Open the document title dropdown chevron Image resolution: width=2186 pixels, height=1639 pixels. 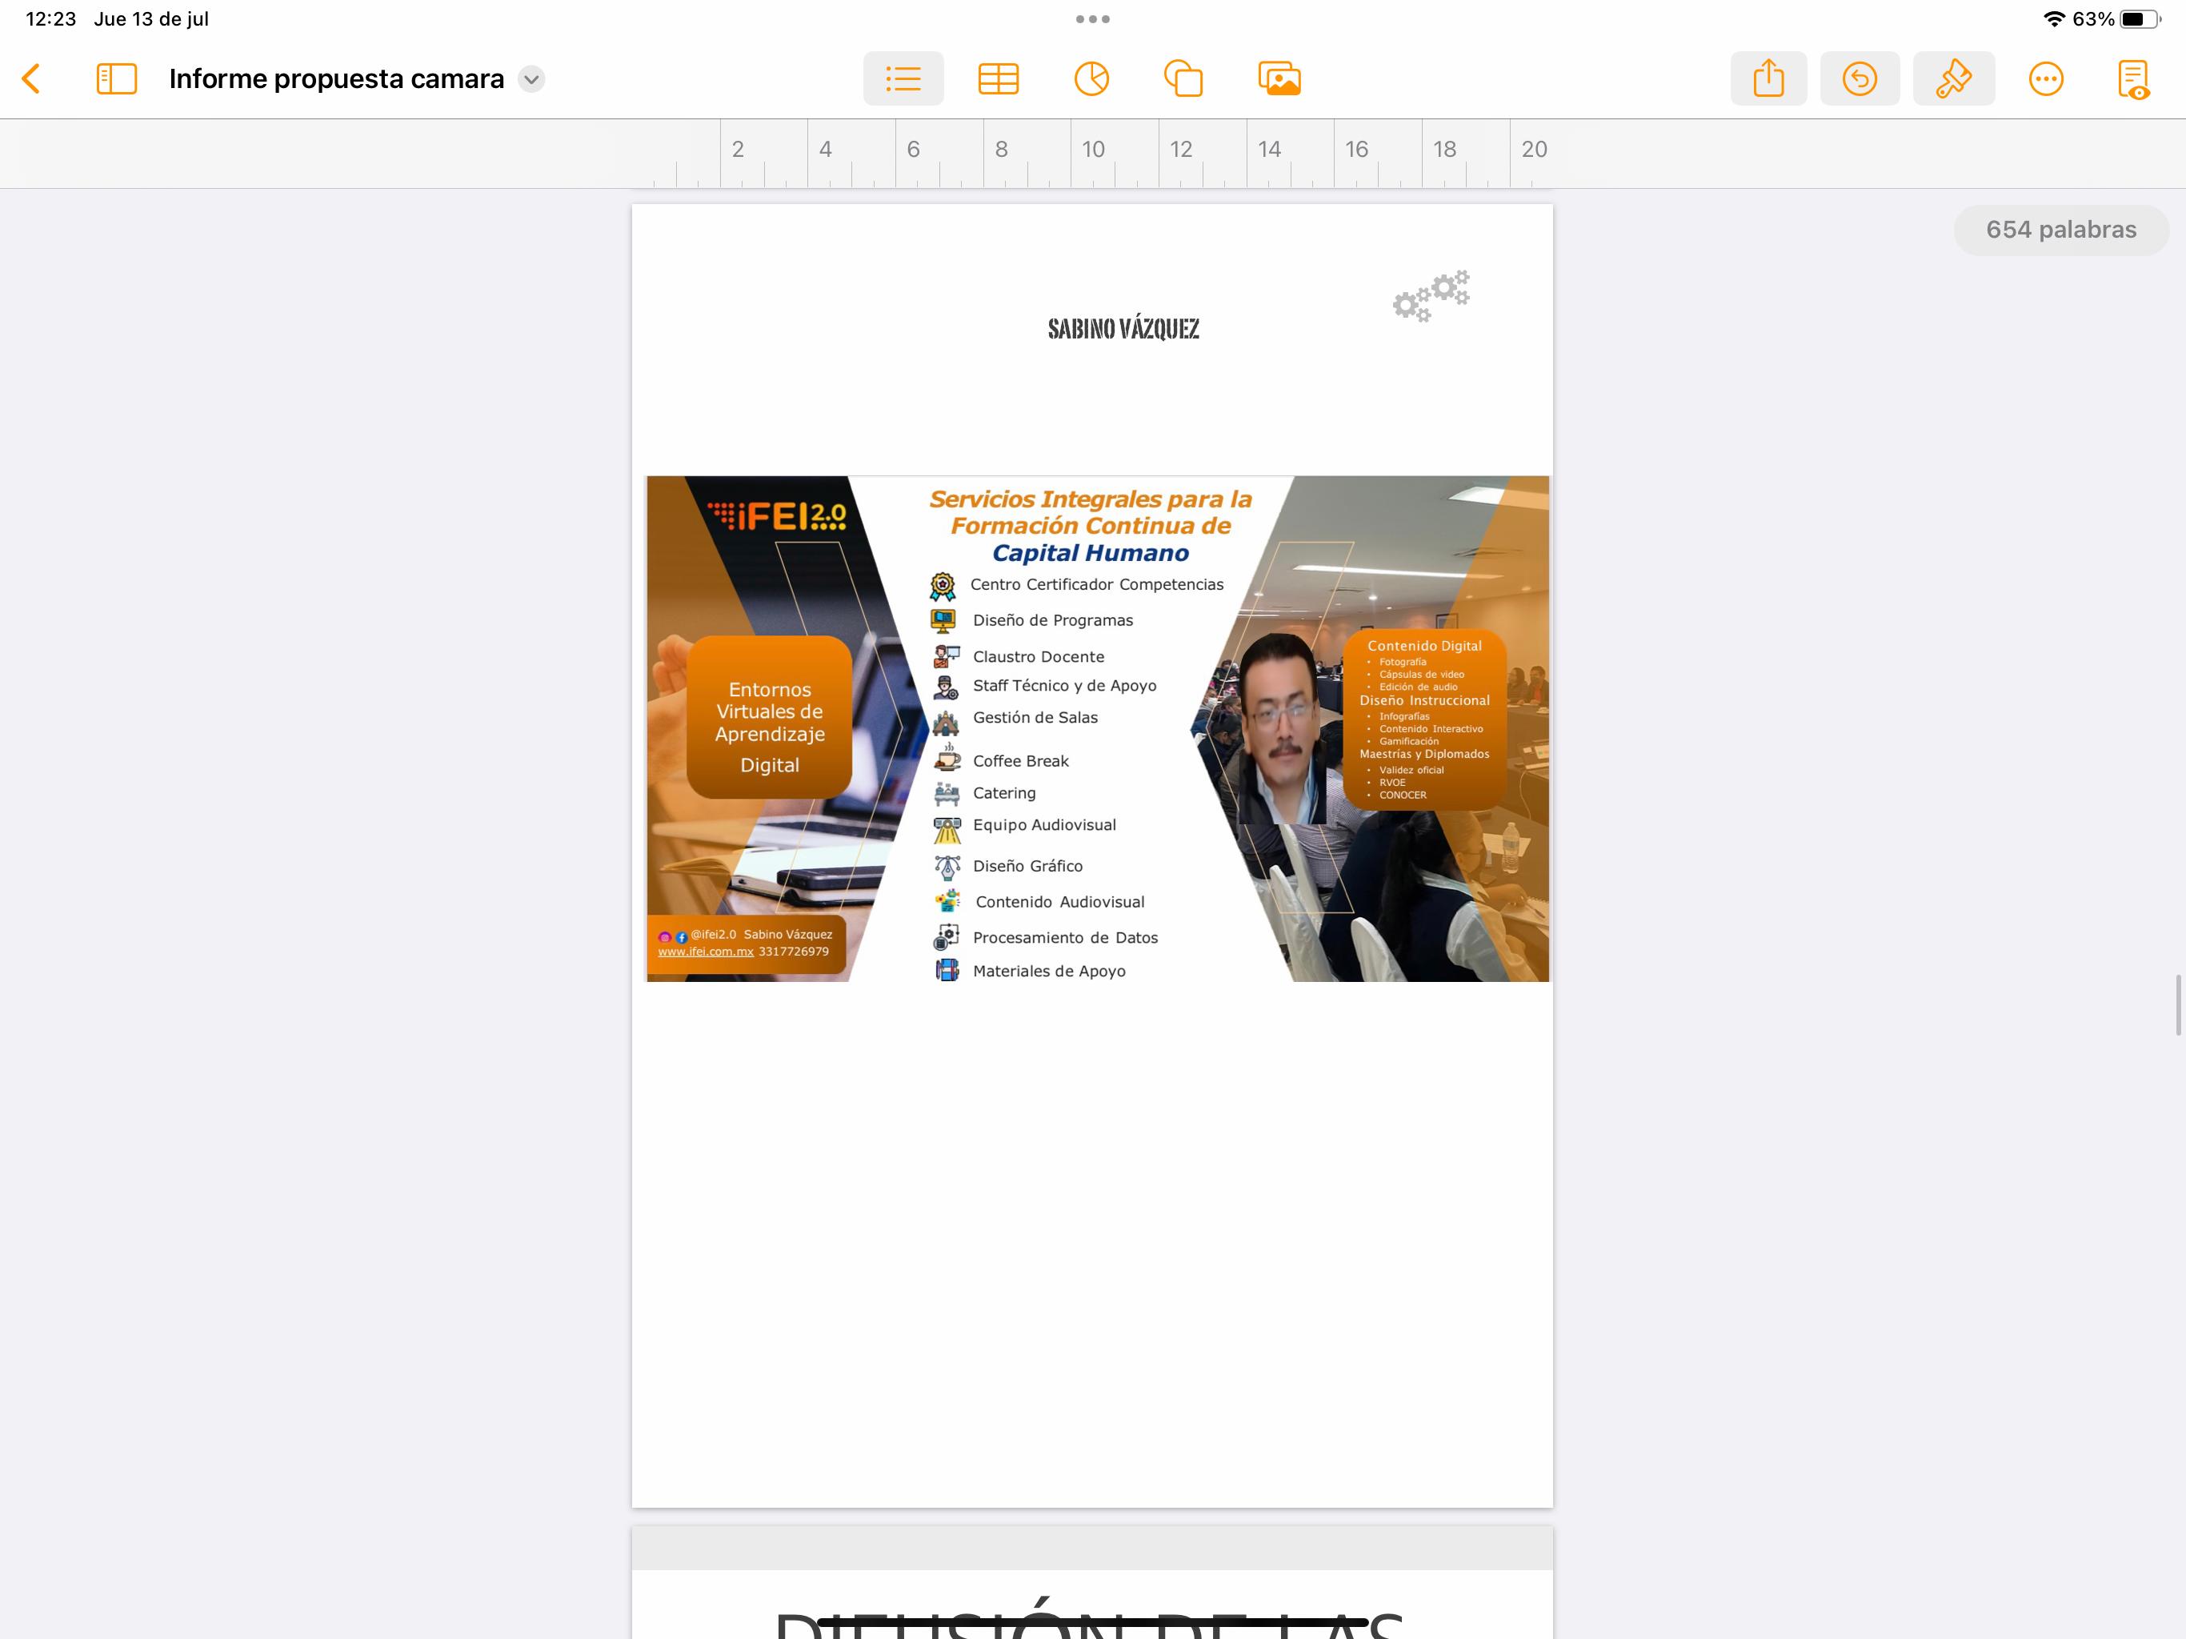(x=531, y=79)
